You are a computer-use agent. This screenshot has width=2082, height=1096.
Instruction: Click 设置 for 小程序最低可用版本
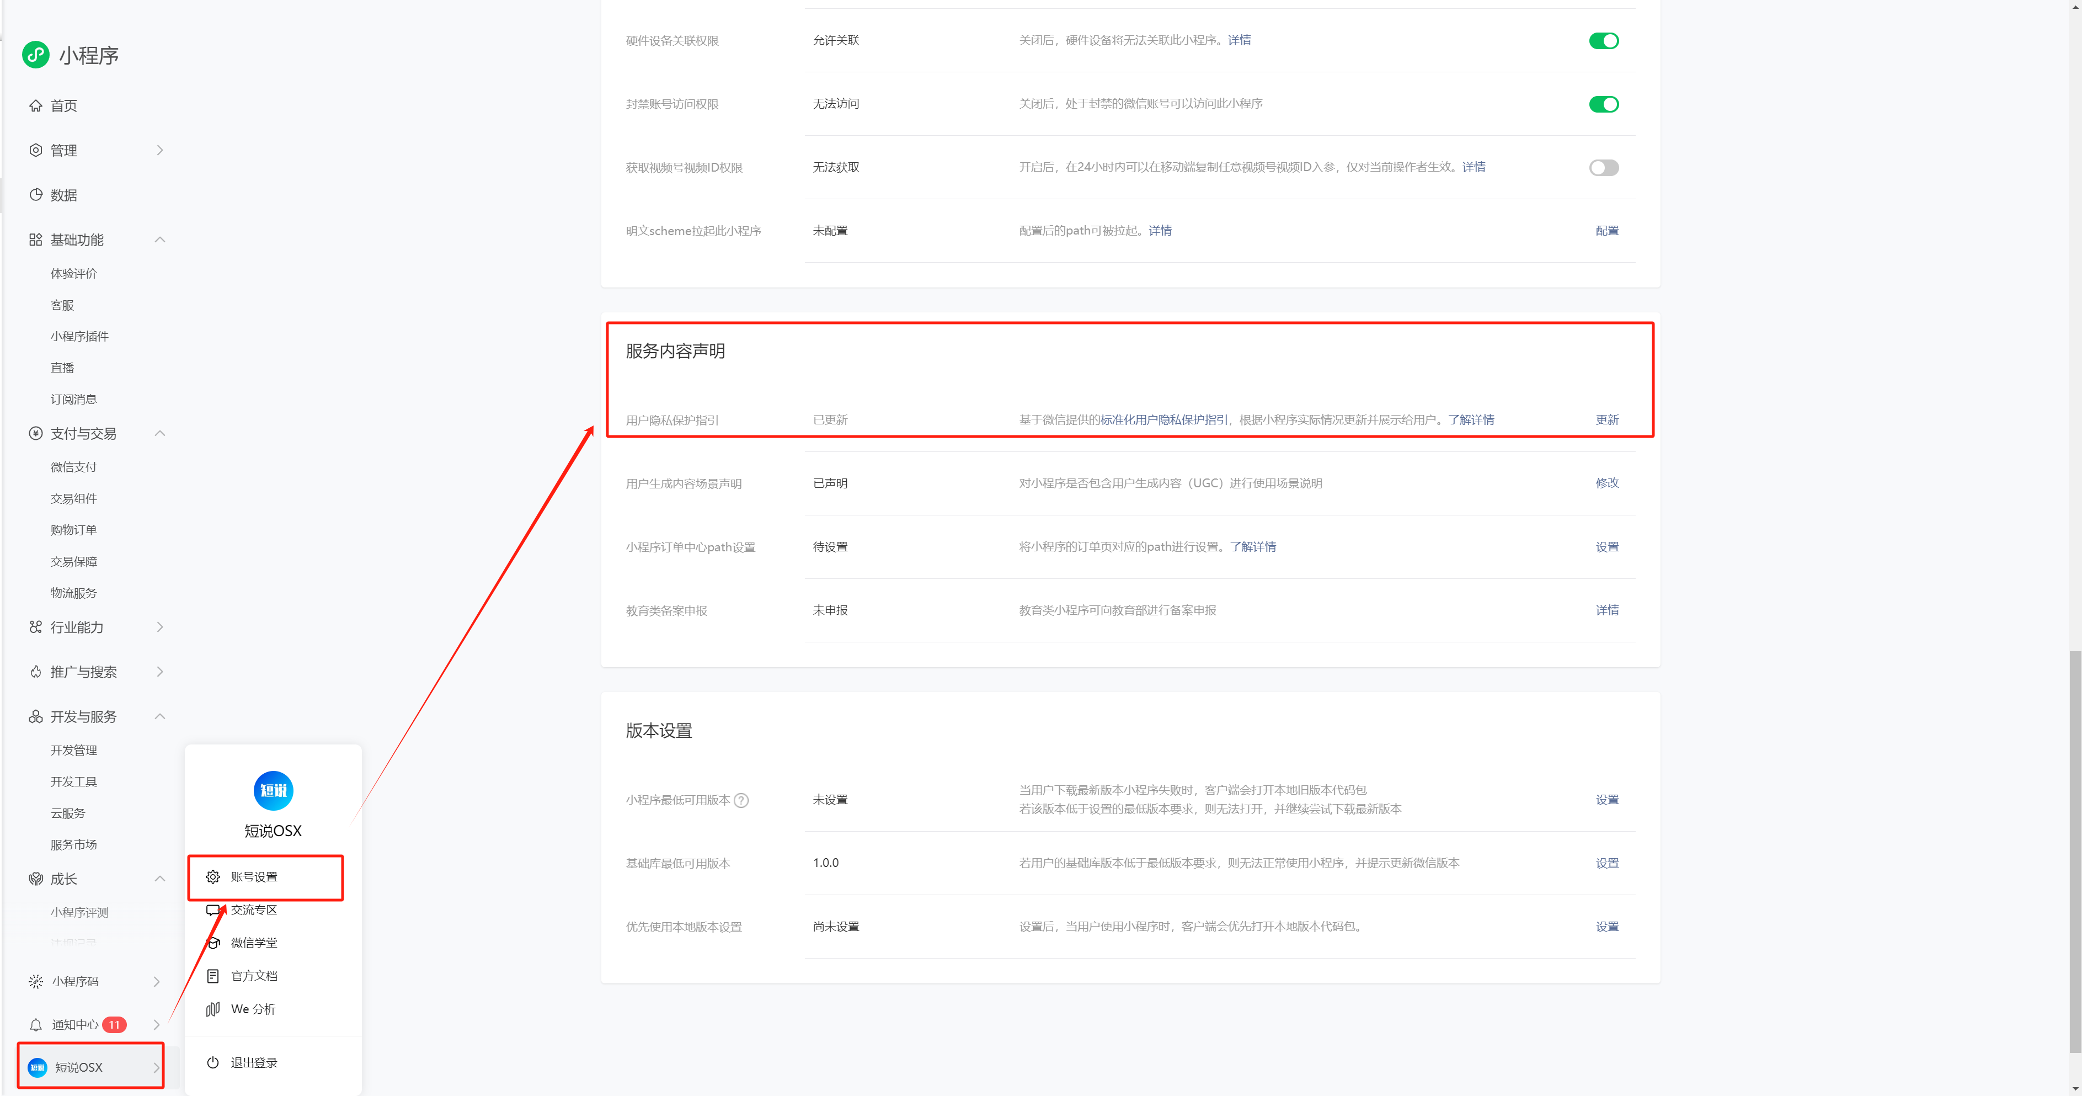(x=1607, y=800)
